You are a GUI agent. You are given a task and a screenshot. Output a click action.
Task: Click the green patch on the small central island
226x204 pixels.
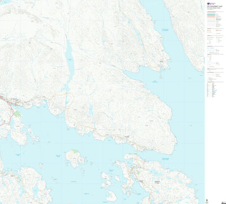[x=76, y=151]
